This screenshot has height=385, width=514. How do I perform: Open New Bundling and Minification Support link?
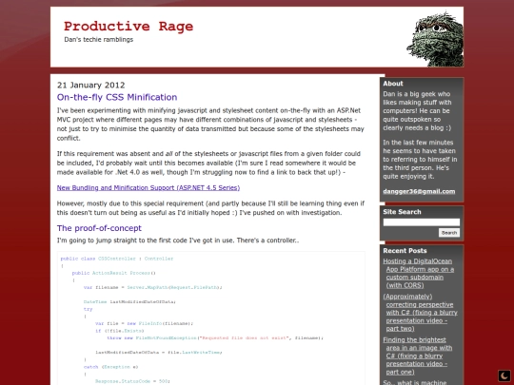[148, 188]
